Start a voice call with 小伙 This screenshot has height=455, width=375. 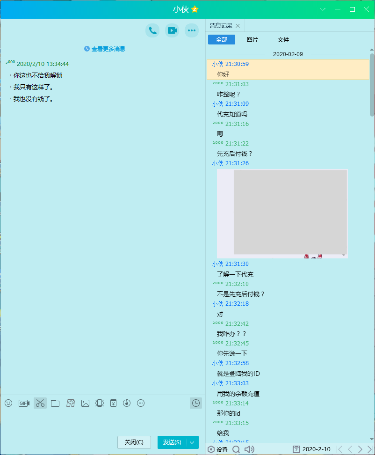[152, 30]
